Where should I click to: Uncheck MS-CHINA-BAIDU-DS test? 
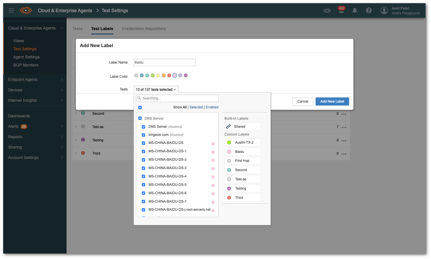143,143
